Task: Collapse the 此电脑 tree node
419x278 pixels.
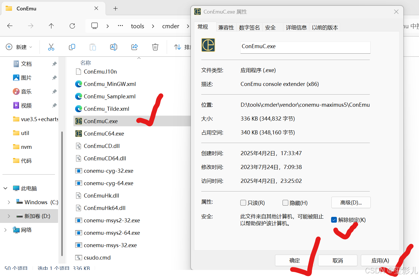Action: [x=5, y=188]
